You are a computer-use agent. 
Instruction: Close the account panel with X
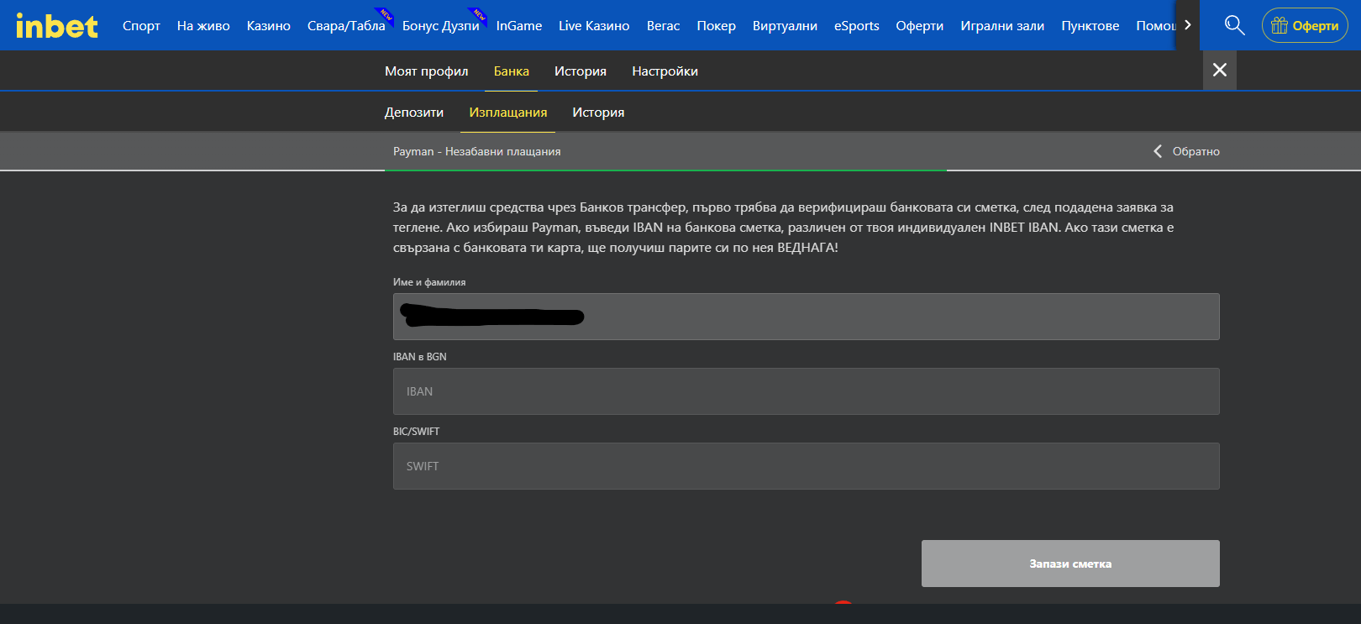click(1220, 70)
